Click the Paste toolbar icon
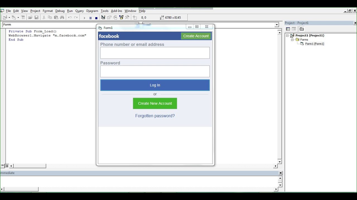 [x=56, y=17]
